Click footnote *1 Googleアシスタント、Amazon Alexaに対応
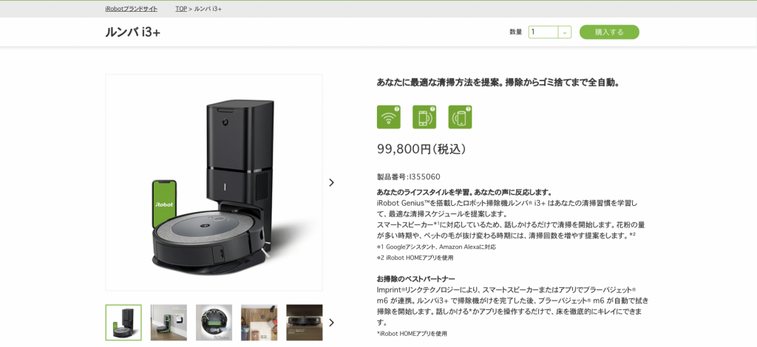Screen dimensions: 757x347 (x=436, y=247)
